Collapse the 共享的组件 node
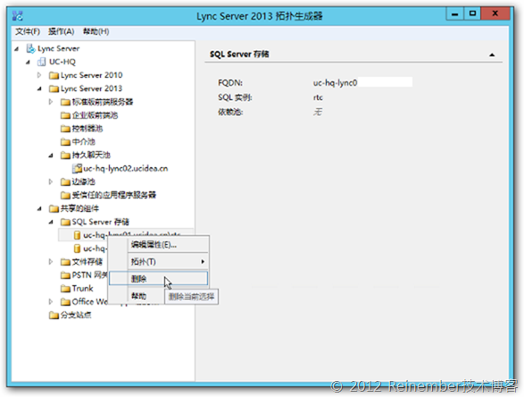 (40, 209)
